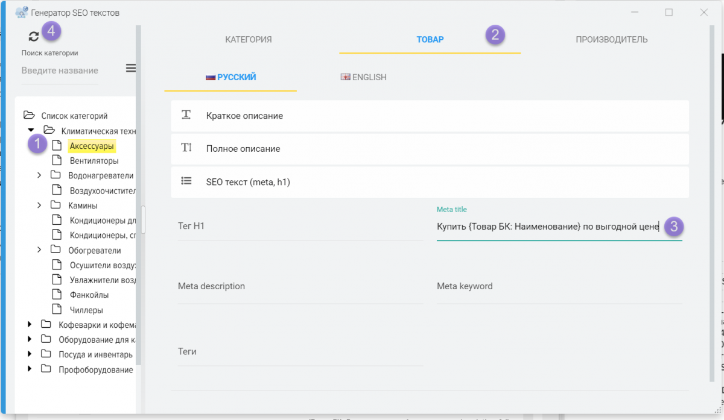Expand the Обогреватели subcategory
Image resolution: width=724 pixels, height=420 pixels.
pyautogui.click(x=39, y=250)
